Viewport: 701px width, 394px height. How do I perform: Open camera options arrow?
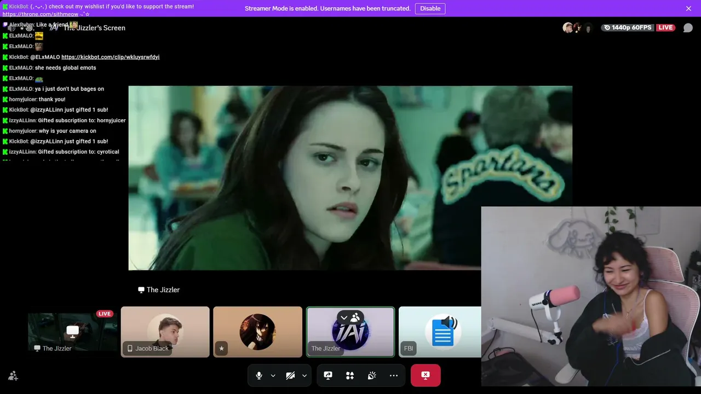(x=304, y=376)
